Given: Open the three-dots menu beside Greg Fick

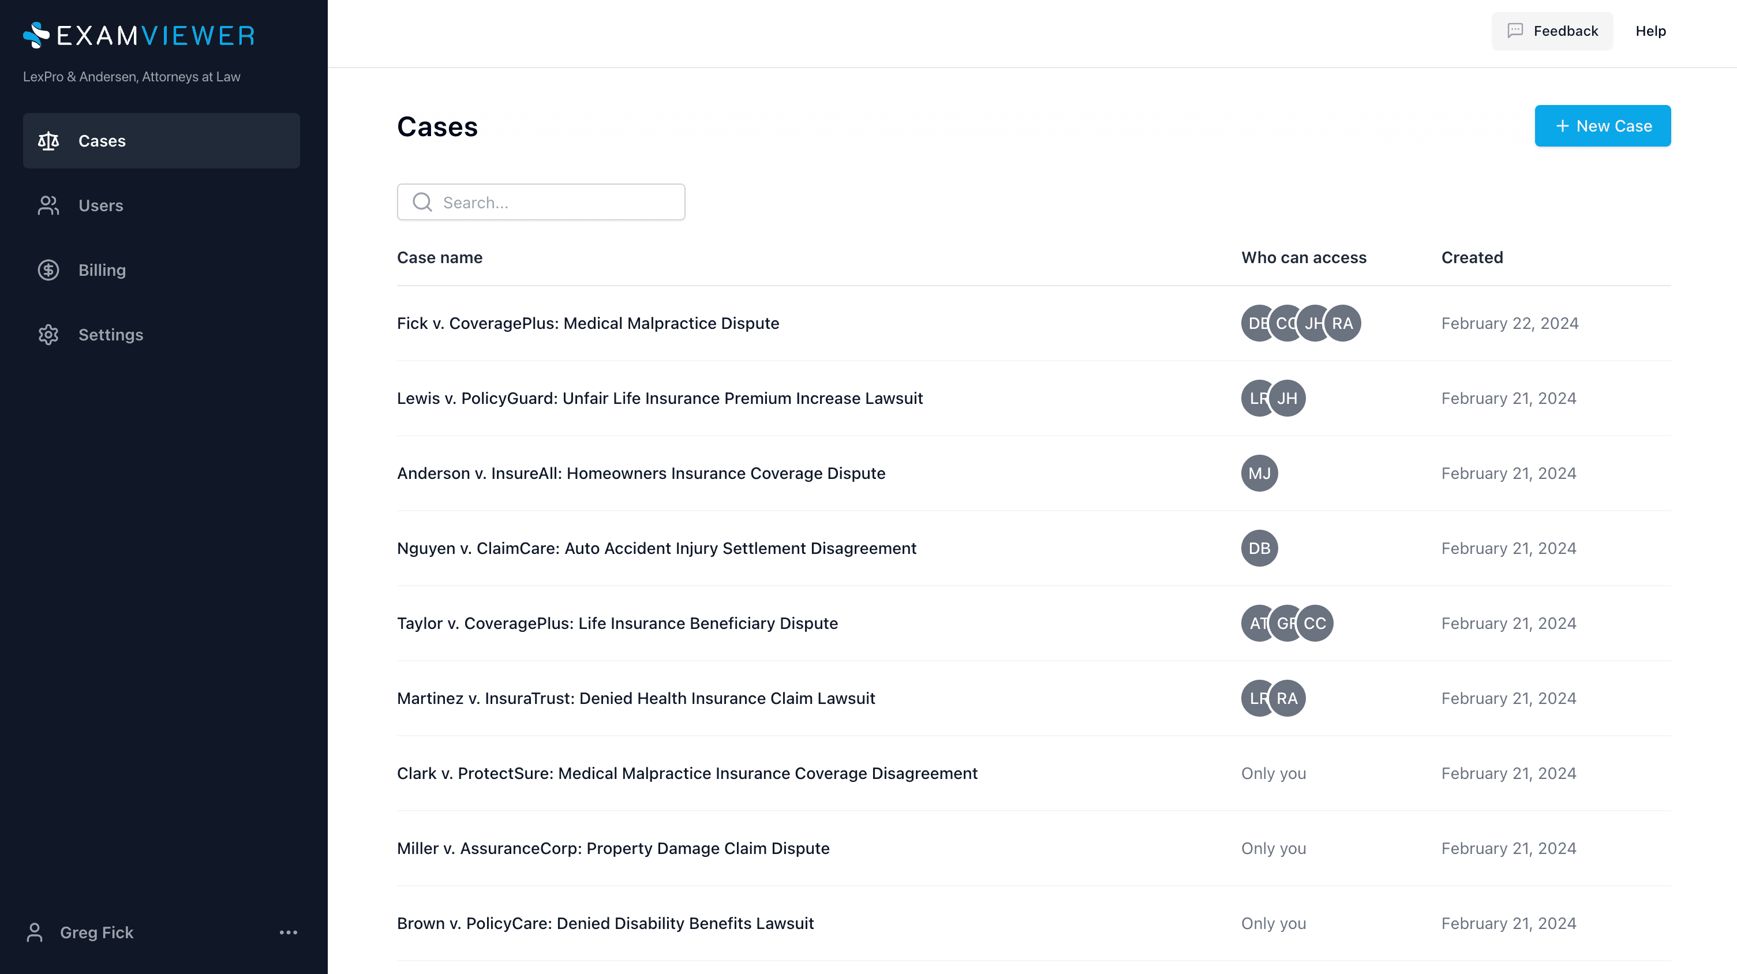Looking at the screenshot, I should 288,932.
